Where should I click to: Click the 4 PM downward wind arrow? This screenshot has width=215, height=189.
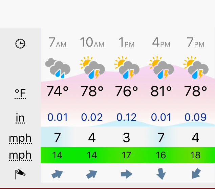coord(161,174)
